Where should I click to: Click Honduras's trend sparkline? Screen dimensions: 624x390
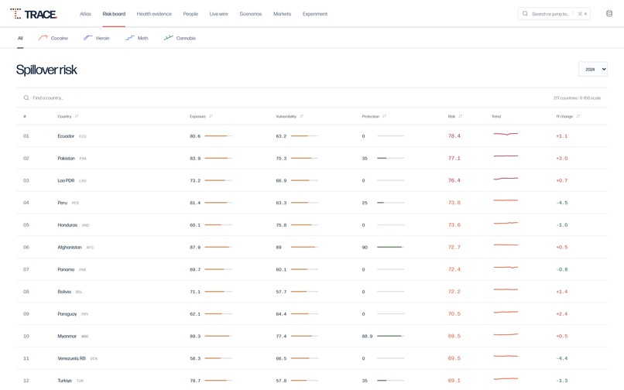point(506,224)
